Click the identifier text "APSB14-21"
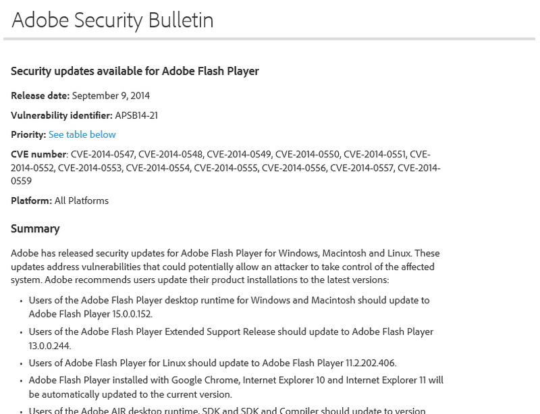Screen dimensions: 540x414 [x=136, y=115]
